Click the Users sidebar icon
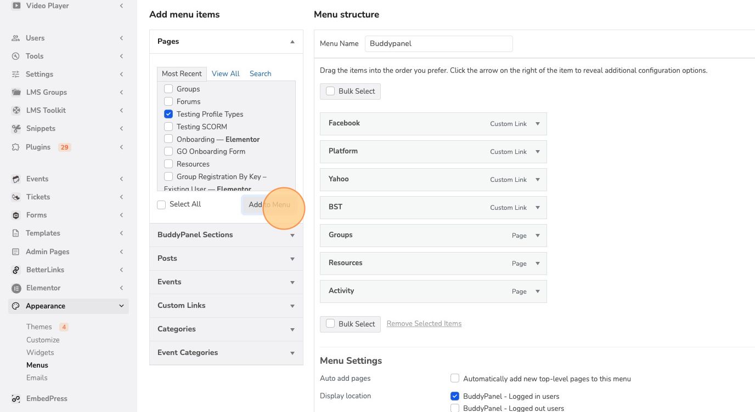 point(16,38)
